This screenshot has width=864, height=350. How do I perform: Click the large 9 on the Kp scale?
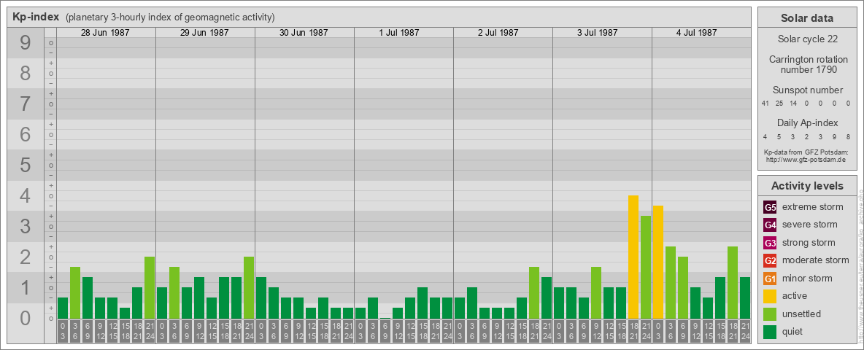[25, 43]
